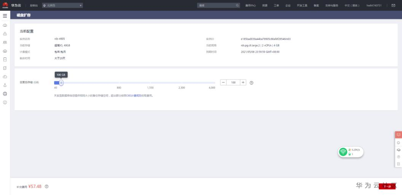Open the 支持与服务 menu

tap(332, 5)
